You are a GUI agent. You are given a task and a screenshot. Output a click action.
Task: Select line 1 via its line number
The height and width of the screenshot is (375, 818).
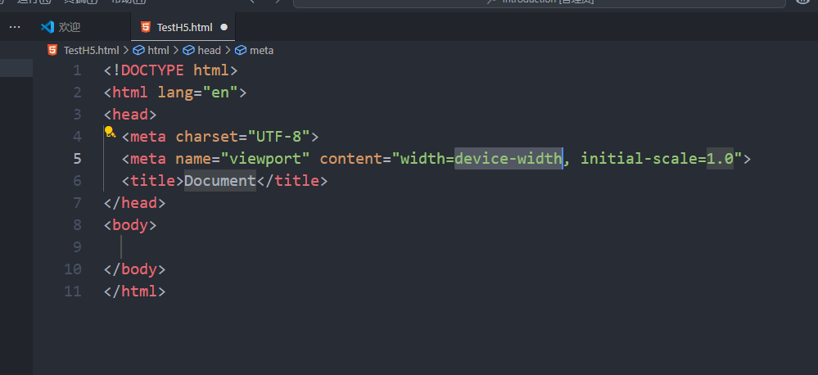coord(77,70)
